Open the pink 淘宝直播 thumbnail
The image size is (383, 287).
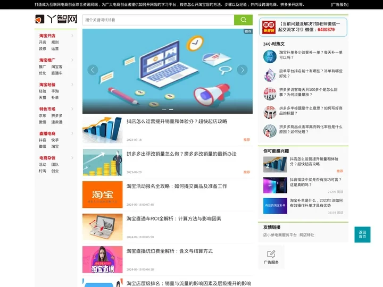(102, 259)
